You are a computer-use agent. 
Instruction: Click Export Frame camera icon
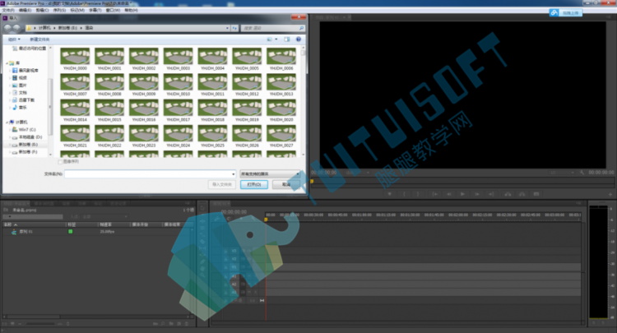pos(536,194)
